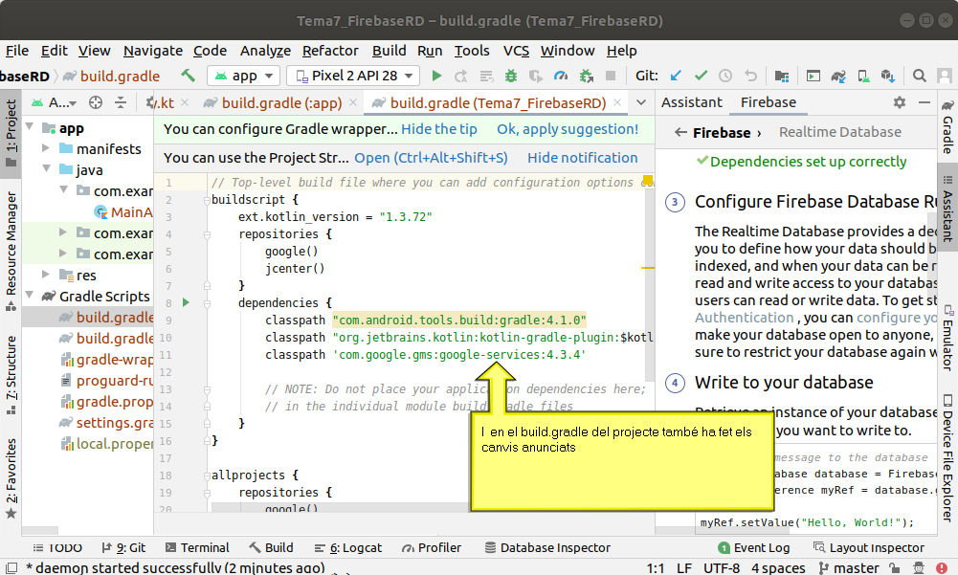Open SDK Manager download icon
The height and width of the screenshot is (575, 958).
tap(888, 76)
